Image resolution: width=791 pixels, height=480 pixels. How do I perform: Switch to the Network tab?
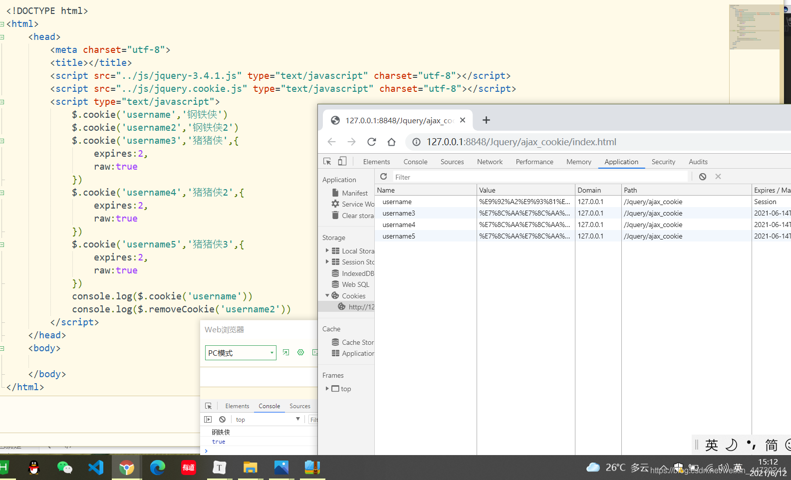point(490,162)
